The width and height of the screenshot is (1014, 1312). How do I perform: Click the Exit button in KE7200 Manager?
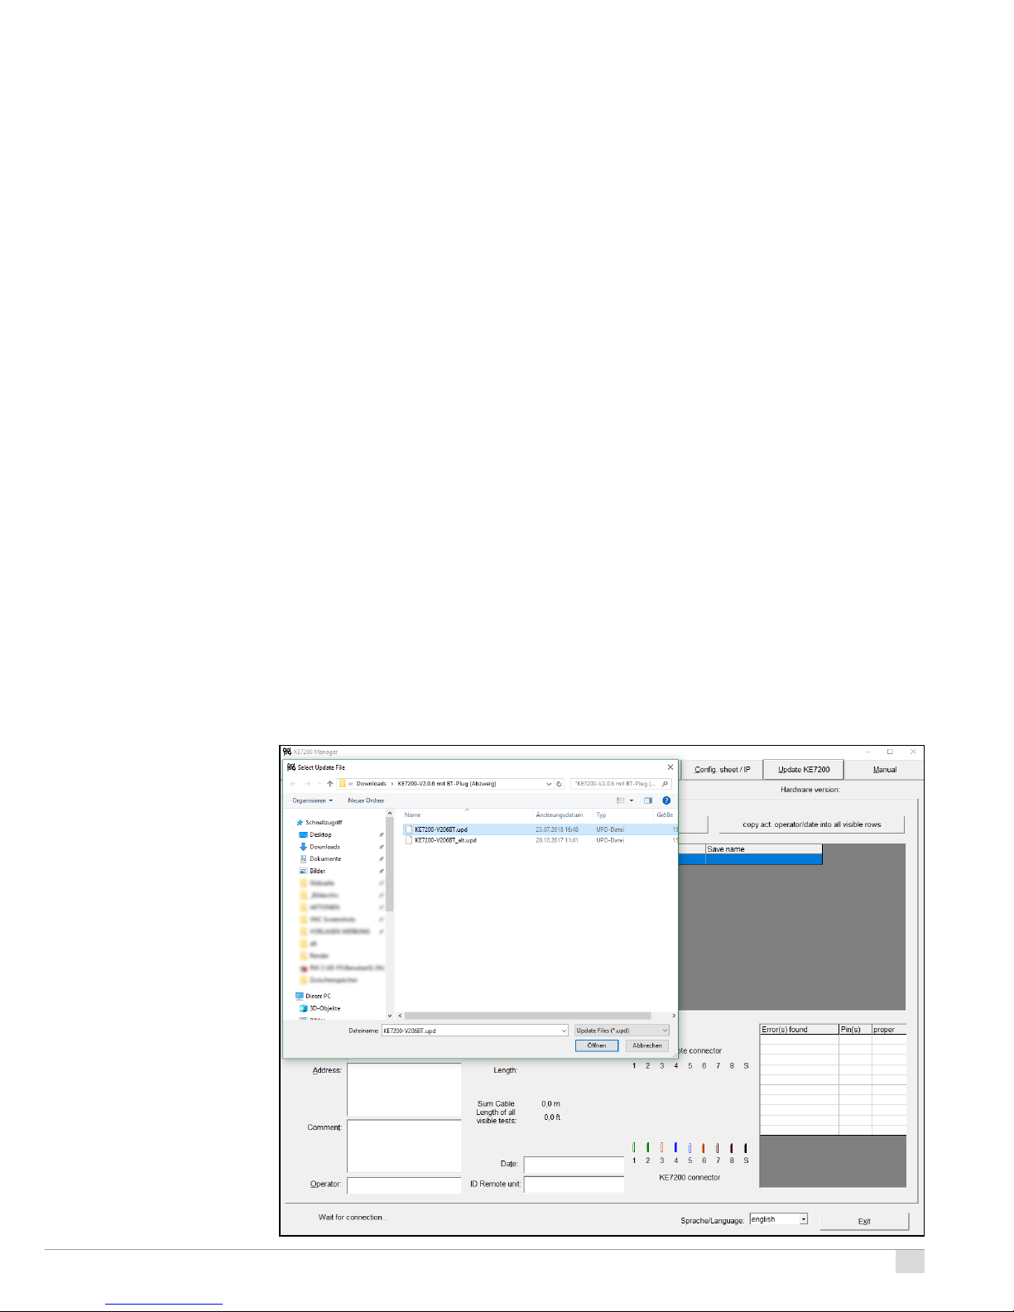coord(864,1222)
